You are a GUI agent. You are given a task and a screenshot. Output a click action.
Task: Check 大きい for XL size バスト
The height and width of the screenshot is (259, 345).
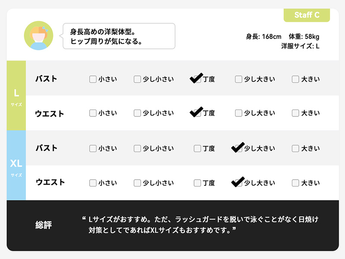tap(295, 149)
